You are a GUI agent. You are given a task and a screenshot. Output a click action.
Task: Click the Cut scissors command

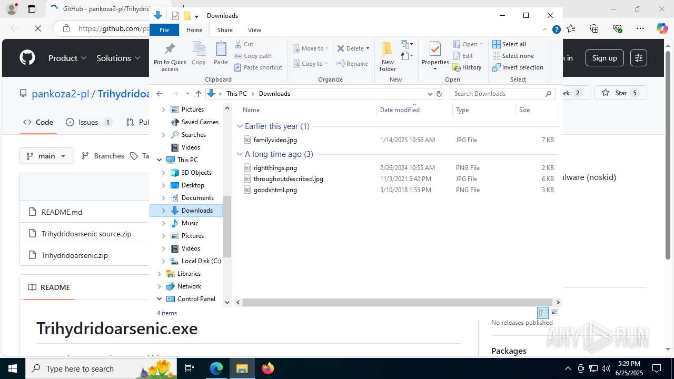(244, 44)
